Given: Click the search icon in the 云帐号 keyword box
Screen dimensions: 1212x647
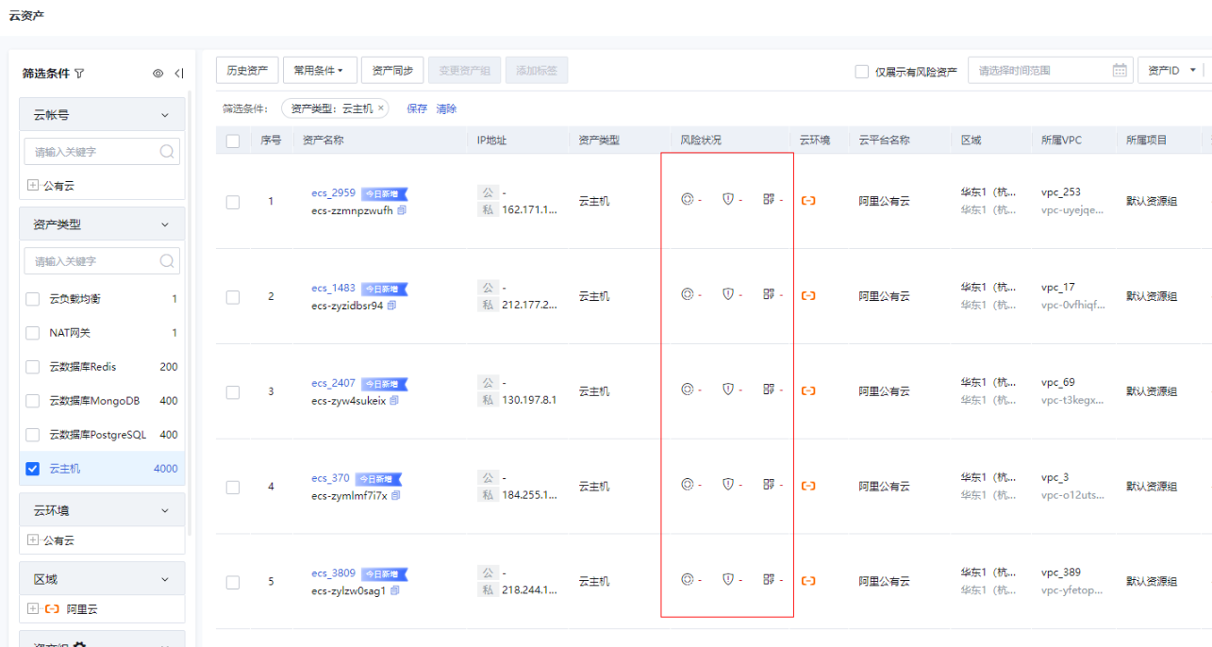Looking at the screenshot, I should (167, 151).
